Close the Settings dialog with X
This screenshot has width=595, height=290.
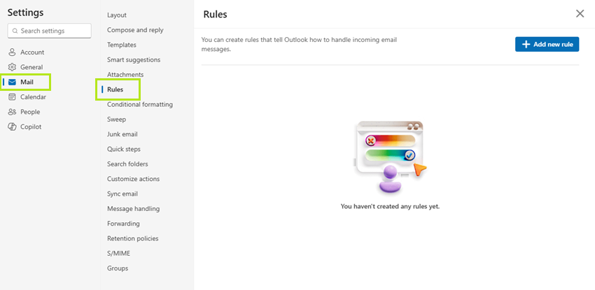click(580, 14)
